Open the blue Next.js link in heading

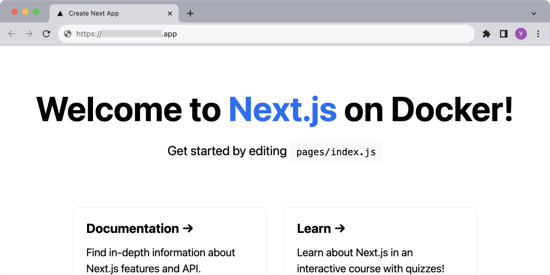(283, 110)
